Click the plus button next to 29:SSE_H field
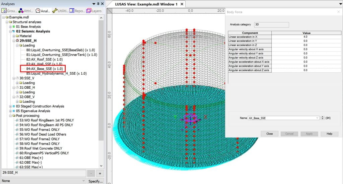343x184 pixels. click(x=99, y=173)
